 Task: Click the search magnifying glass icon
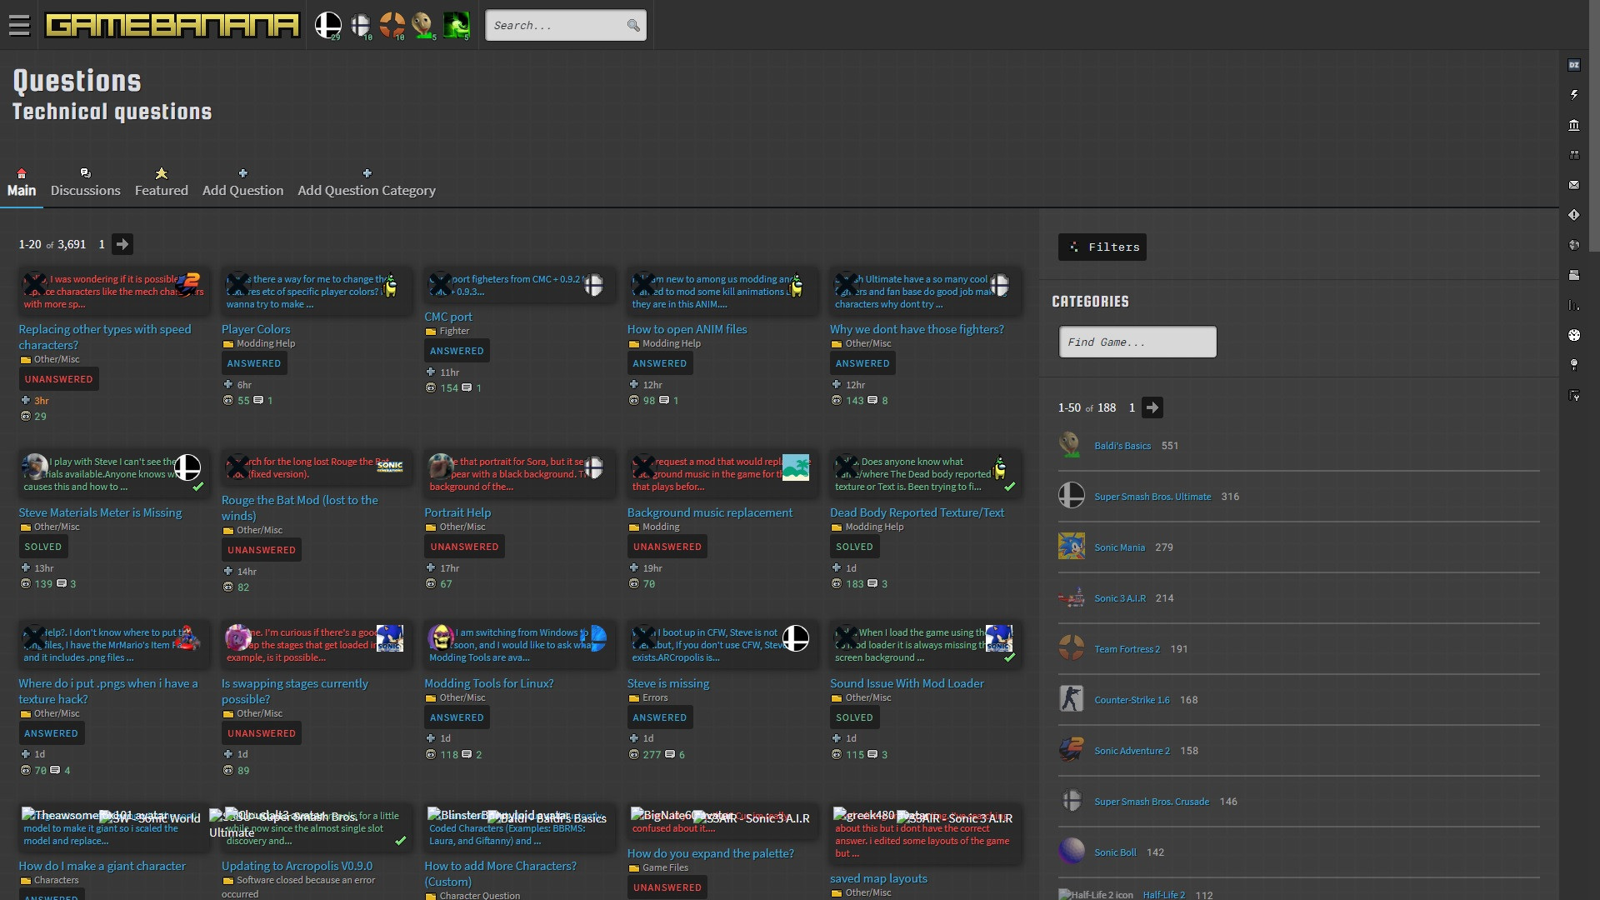pyautogui.click(x=633, y=25)
